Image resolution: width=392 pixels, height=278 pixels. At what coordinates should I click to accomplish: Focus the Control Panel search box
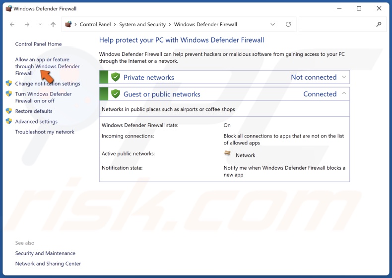pos(342,24)
